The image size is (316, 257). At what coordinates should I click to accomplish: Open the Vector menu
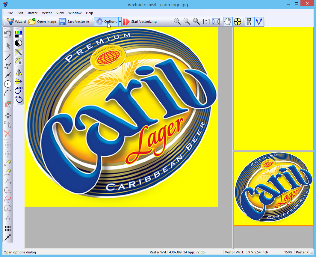click(x=47, y=13)
